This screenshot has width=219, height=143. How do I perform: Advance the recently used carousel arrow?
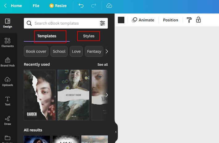[107, 95]
